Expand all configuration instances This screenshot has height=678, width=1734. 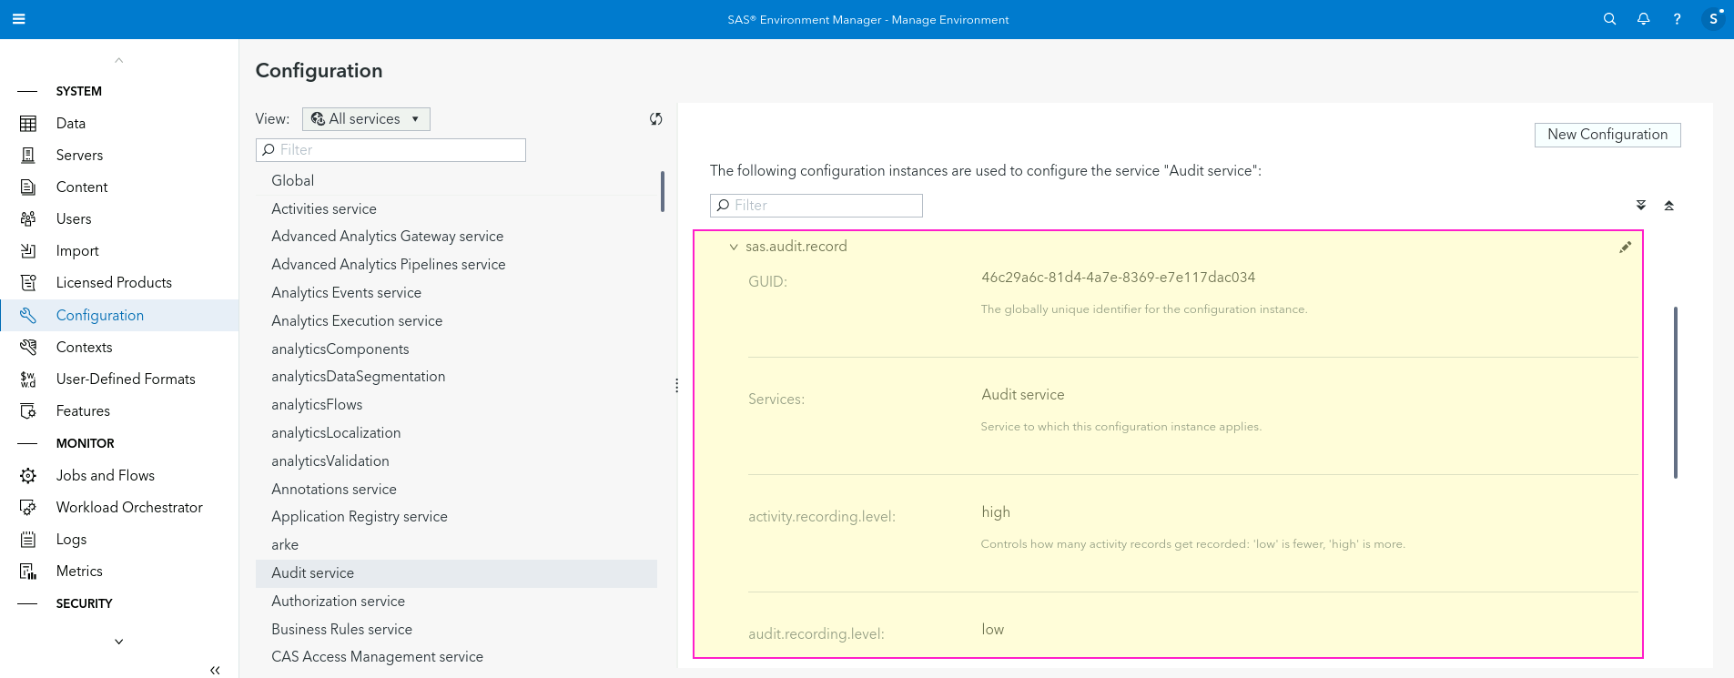(x=1640, y=206)
